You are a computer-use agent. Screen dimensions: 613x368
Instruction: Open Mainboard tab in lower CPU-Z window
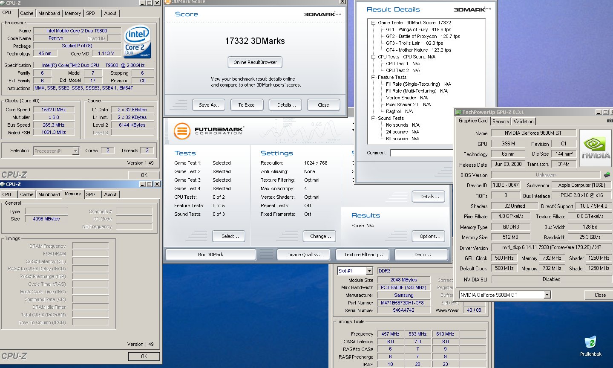(49, 194)
